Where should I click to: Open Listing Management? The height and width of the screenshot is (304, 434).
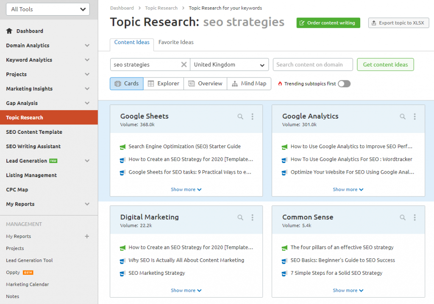pyautogui.click(x=31, y=175)
